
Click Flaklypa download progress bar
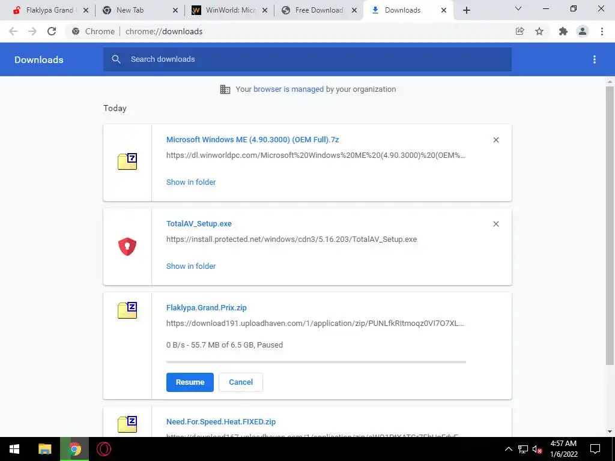316,362
